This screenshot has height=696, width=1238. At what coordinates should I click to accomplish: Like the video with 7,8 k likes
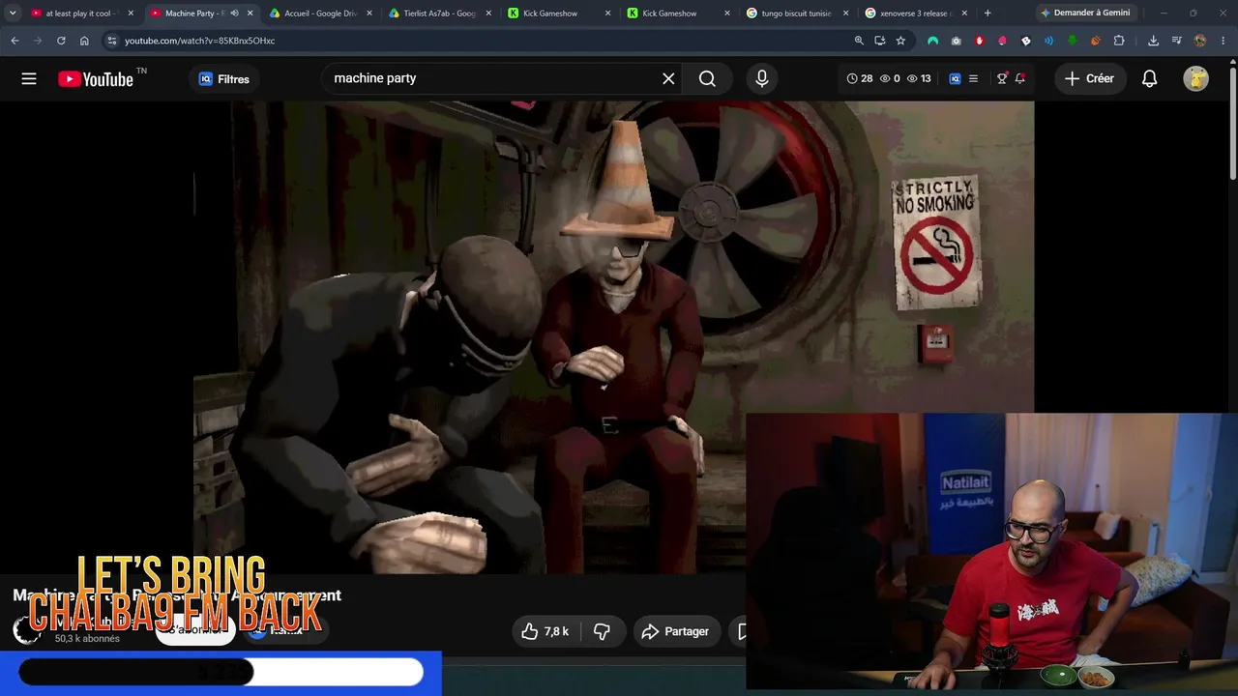point(545,631)
